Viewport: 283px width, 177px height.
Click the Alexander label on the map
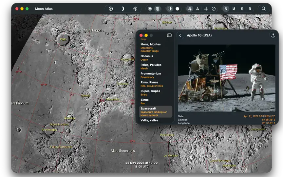[113, 99]
